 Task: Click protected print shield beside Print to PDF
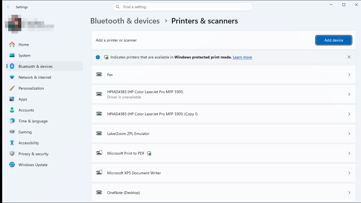coord(149,154)
